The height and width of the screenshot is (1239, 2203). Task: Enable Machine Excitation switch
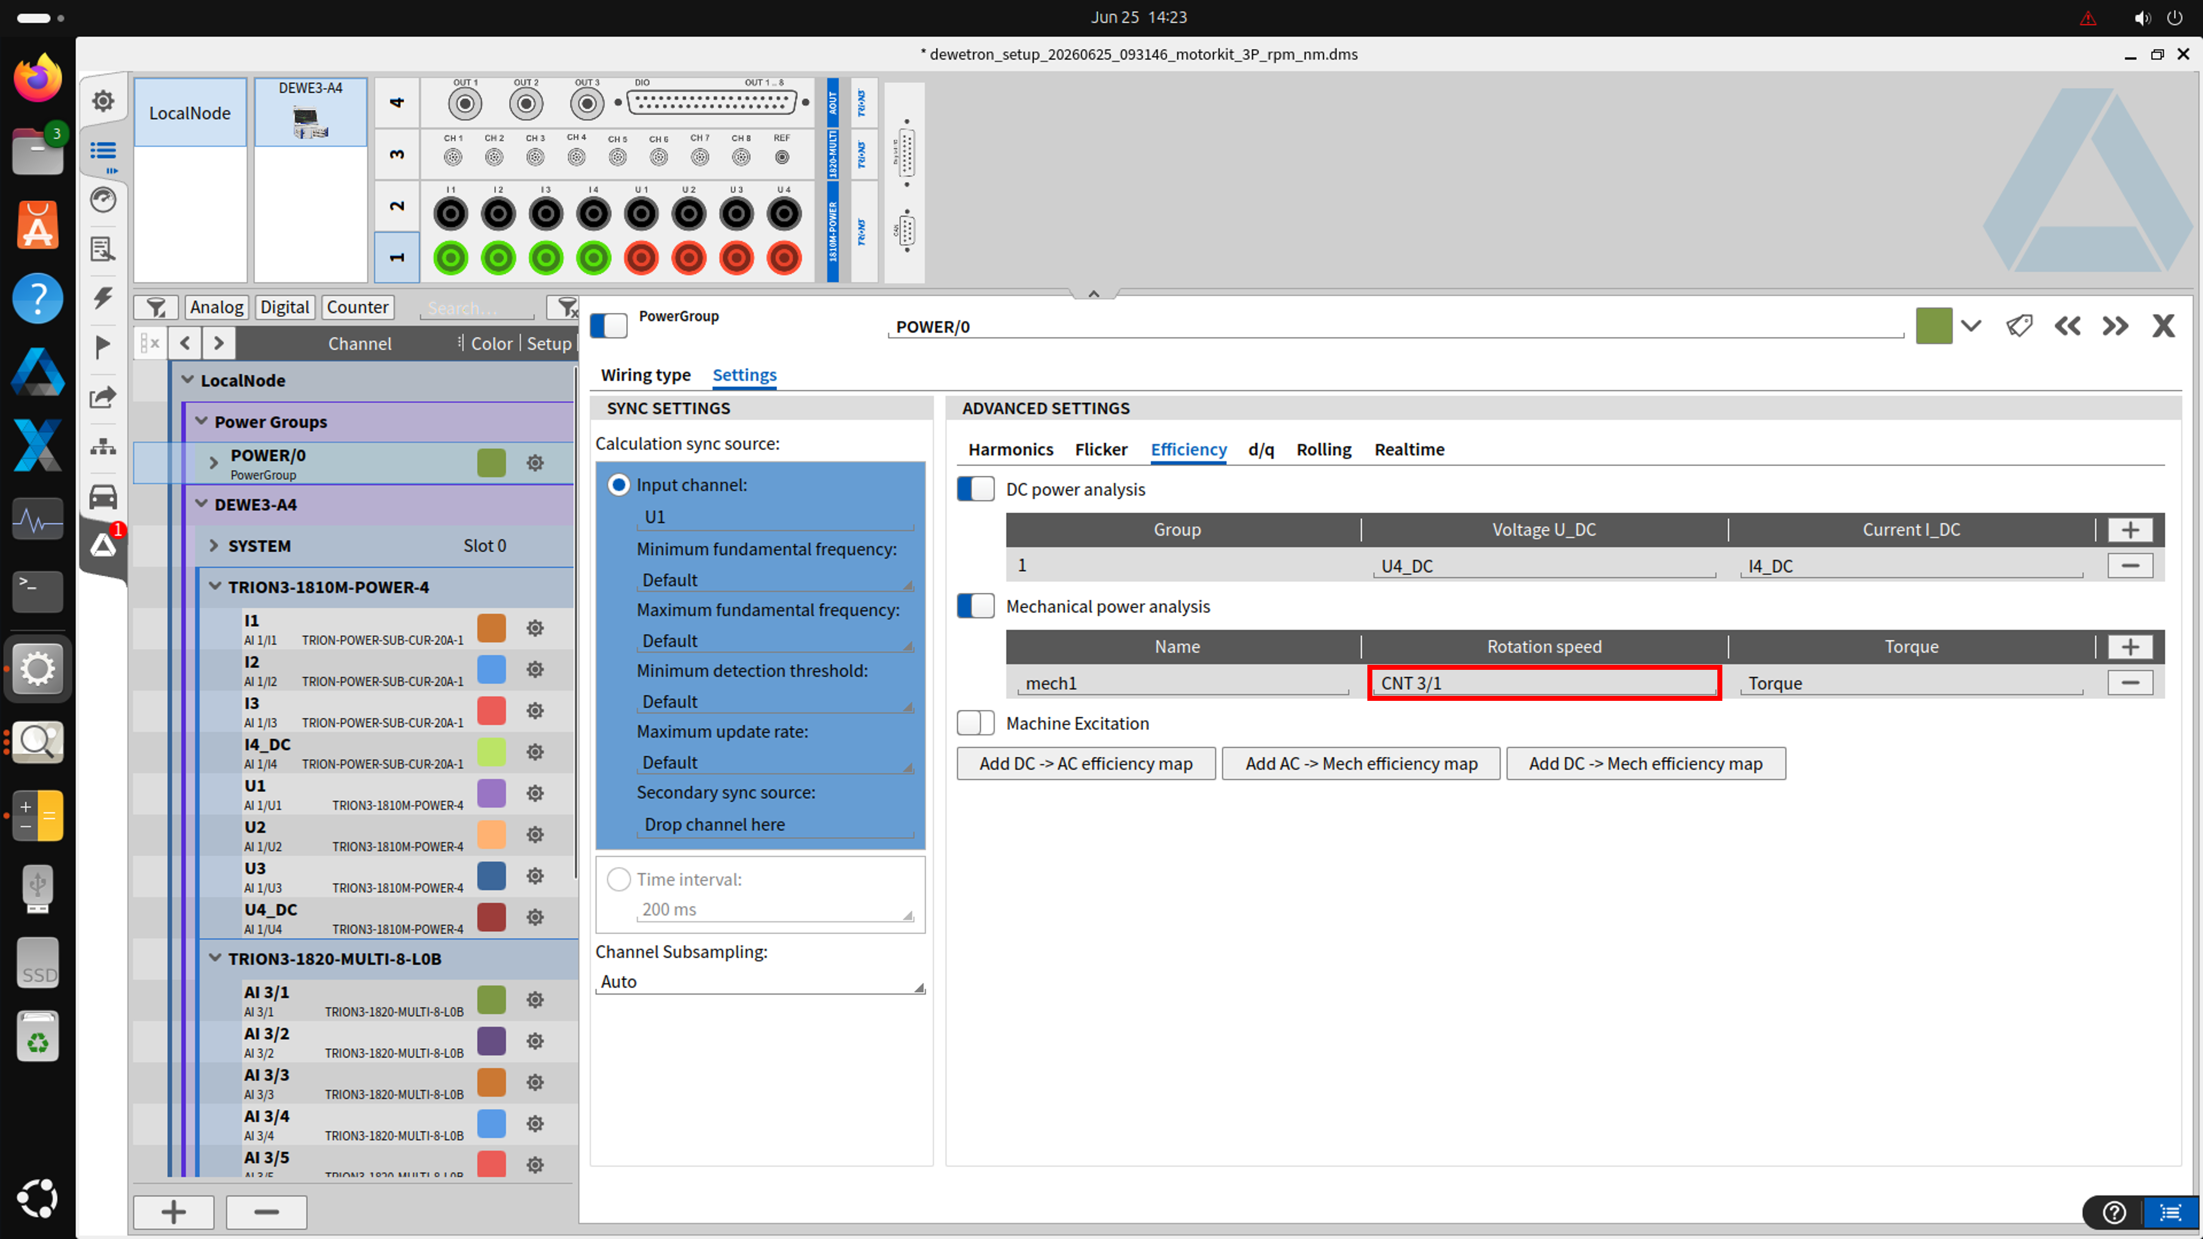coord(976,723)
